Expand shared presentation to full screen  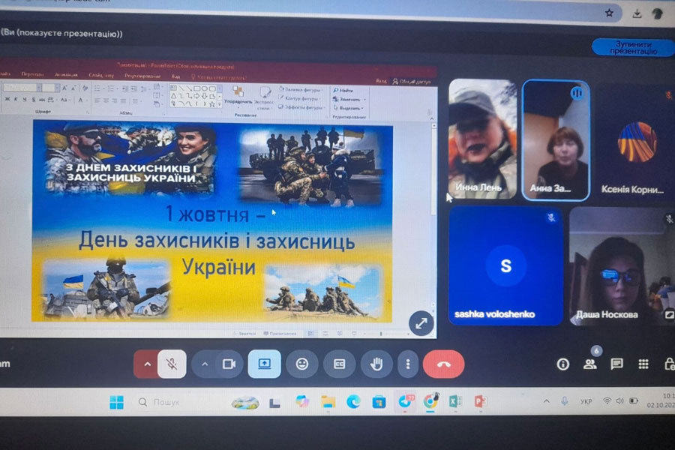point(421,323)
